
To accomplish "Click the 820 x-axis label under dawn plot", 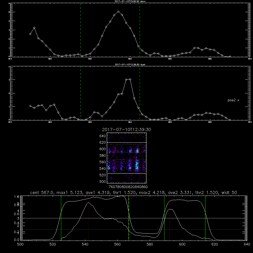I will 50,59.
